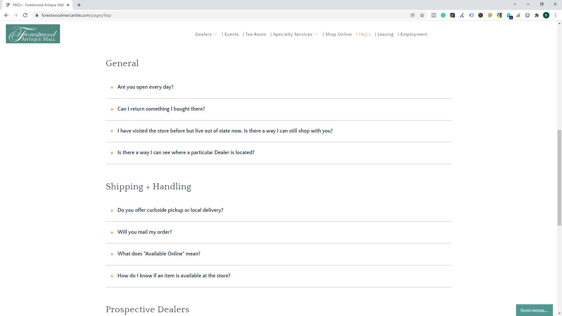562x316 pixels.
Task: Toggle 'How do I know if item is available?' FAQ
Action: [x=112, y=276]
